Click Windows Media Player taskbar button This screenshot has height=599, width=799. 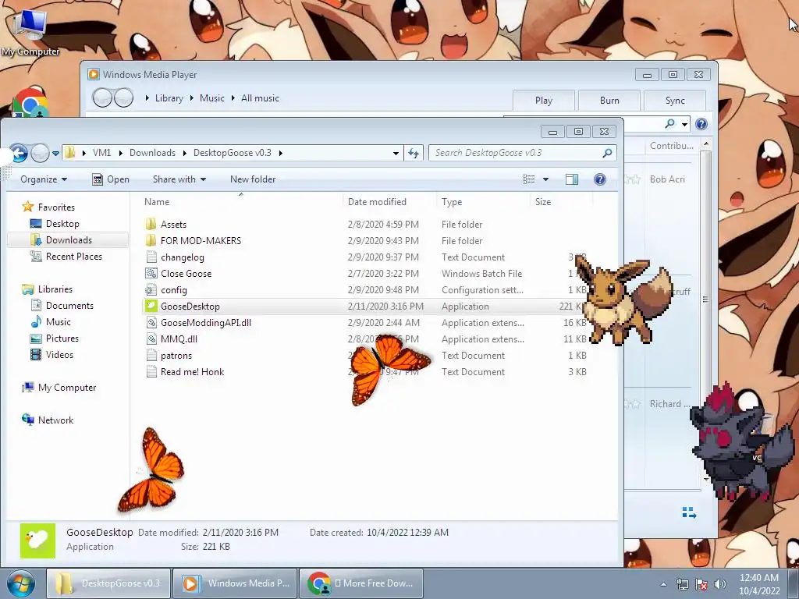coord(235,583)
